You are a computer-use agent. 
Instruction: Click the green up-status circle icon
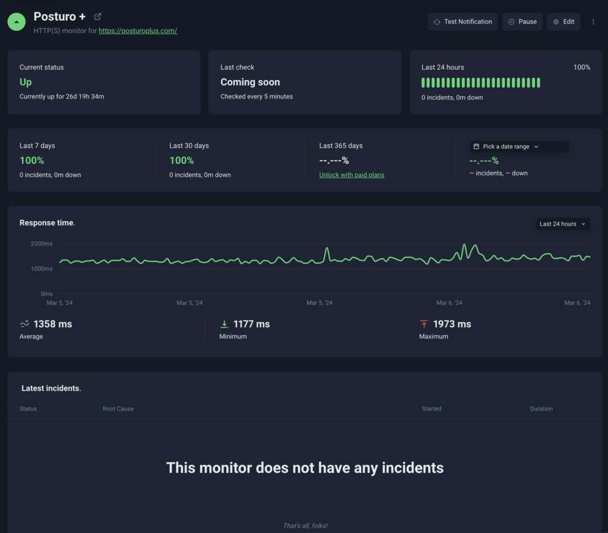pyautogui.click(x=17, y=22)
